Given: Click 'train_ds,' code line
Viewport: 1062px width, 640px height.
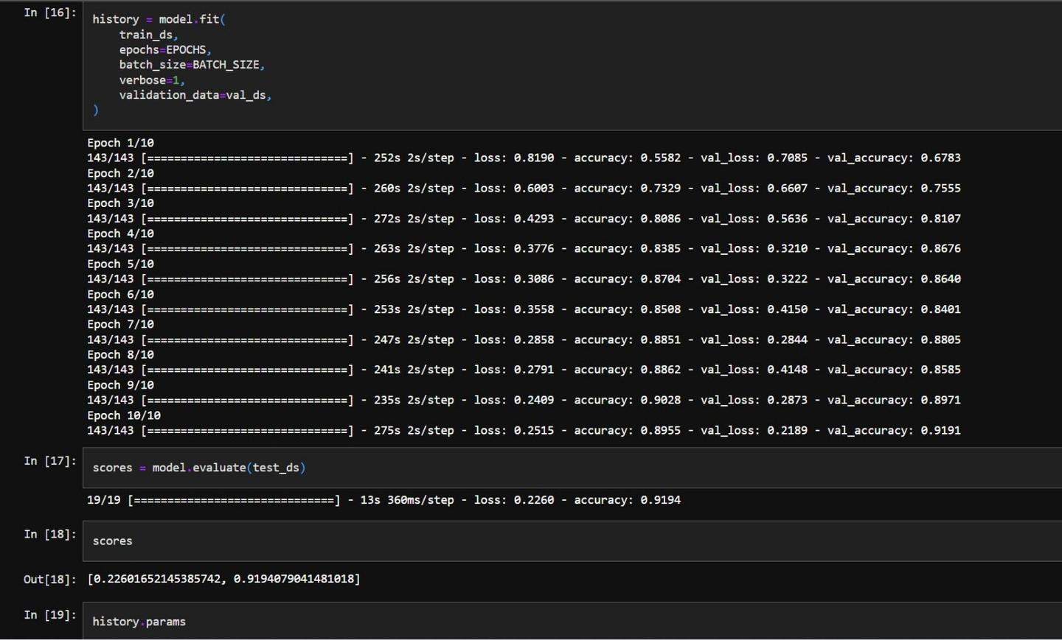Looking at the screenshot, I should pos(149,35).
